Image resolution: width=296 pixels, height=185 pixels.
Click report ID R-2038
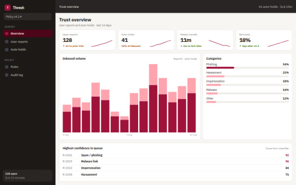click(x=68, y=175)
